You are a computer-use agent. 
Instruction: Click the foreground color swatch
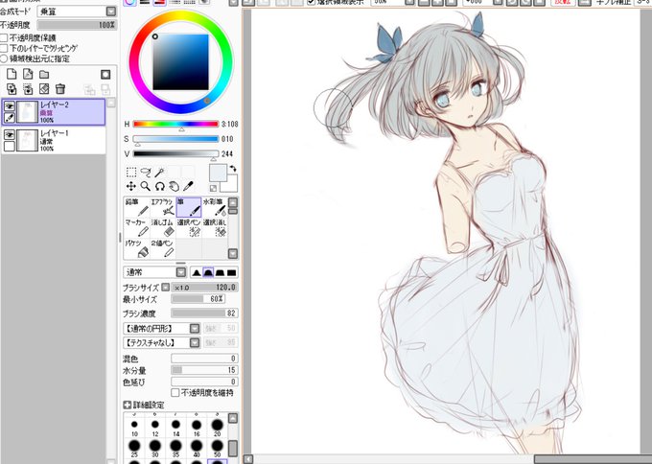tap(218, 173)
